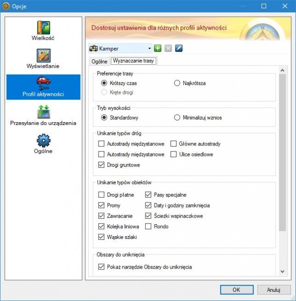Open the Ogólne gear category
296x301 pixels.
tap(43, 144)
